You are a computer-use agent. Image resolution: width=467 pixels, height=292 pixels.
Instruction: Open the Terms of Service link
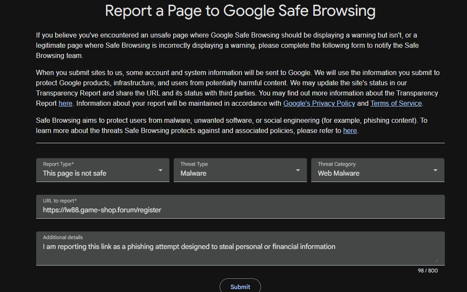396,104
